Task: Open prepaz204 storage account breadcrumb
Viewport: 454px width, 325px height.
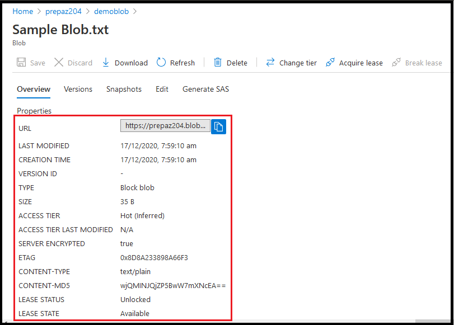Action: pos(63,11)
